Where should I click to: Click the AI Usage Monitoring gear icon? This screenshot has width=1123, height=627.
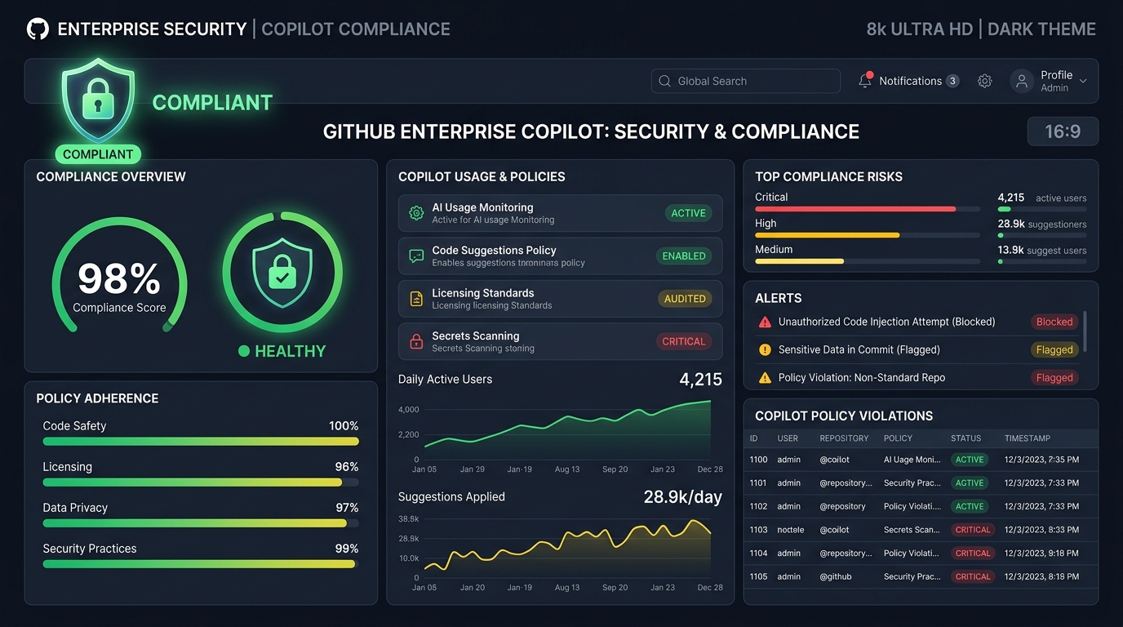(416, 213)
